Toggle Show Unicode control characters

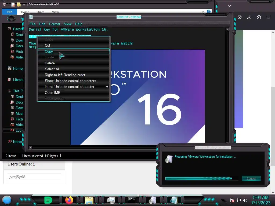(x=74, y=81)
